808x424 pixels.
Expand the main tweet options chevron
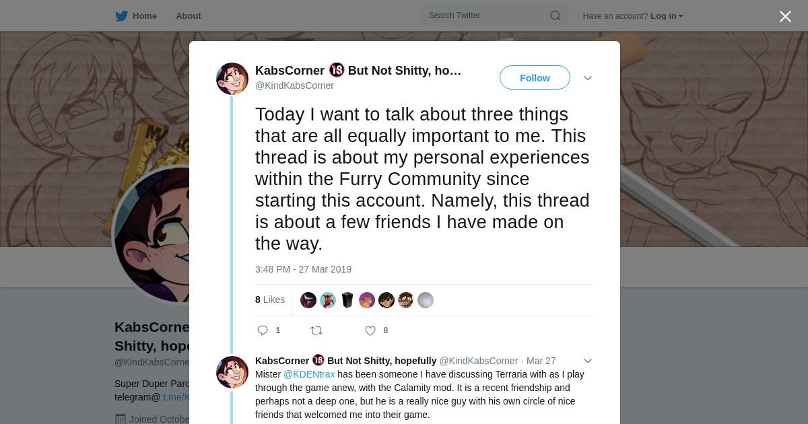[588, 78]
